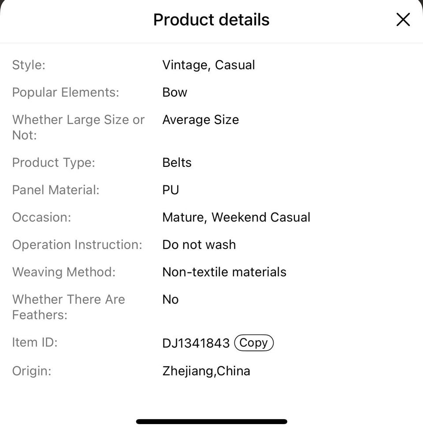Tap the Weaving Method label

[64, 272]
